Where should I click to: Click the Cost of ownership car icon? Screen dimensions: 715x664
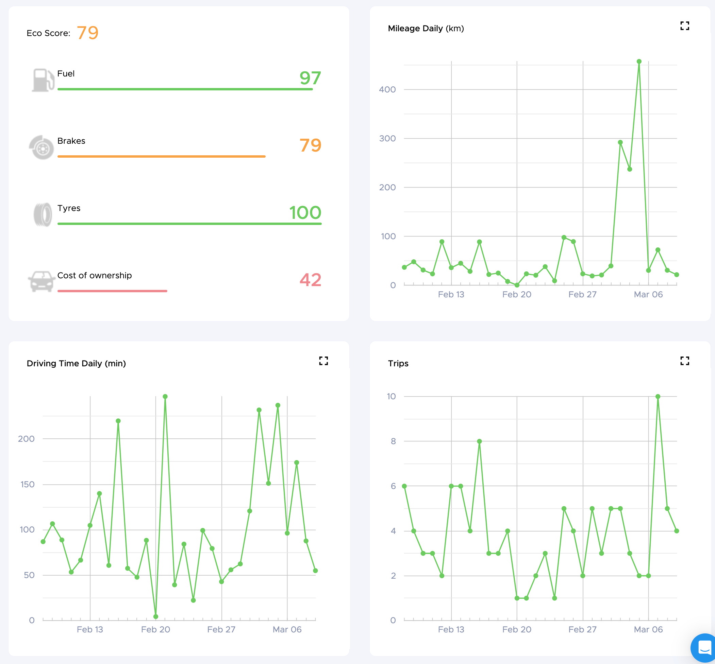click(41, 281)
